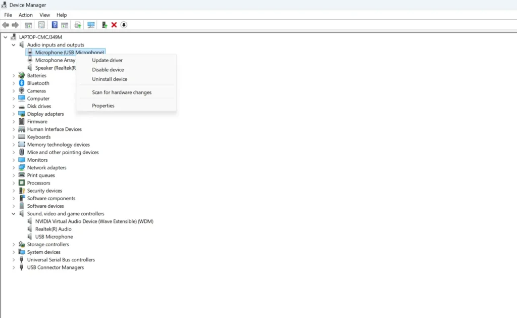The width and height of the screenshot is (517, 318).
Task: Select Properties in the context menu
Action: [x=103, y=105]
